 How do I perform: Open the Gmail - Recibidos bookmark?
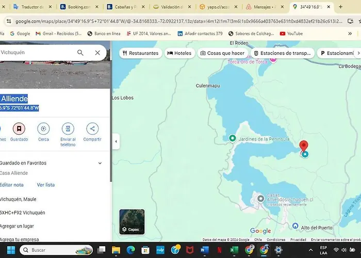58,34
